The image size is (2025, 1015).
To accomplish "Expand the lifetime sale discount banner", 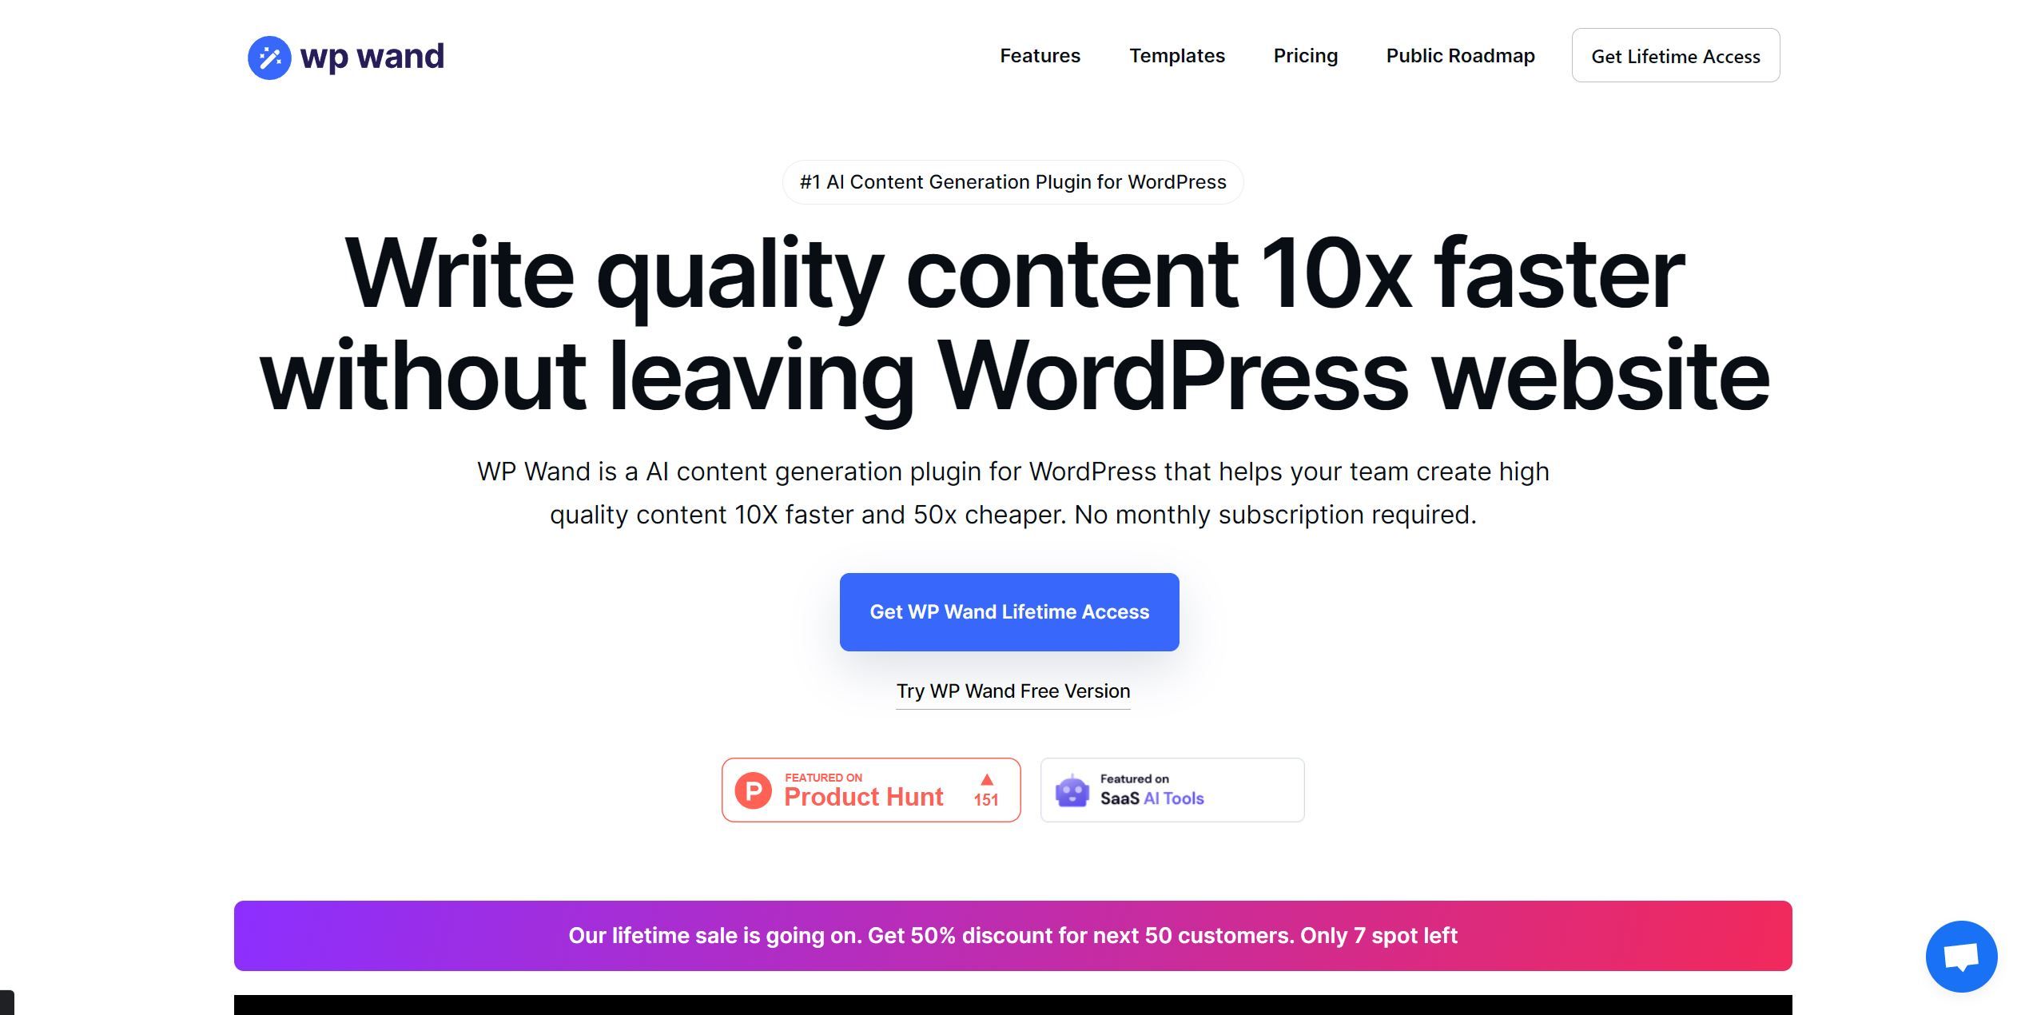I will (x=1013, y=933).
